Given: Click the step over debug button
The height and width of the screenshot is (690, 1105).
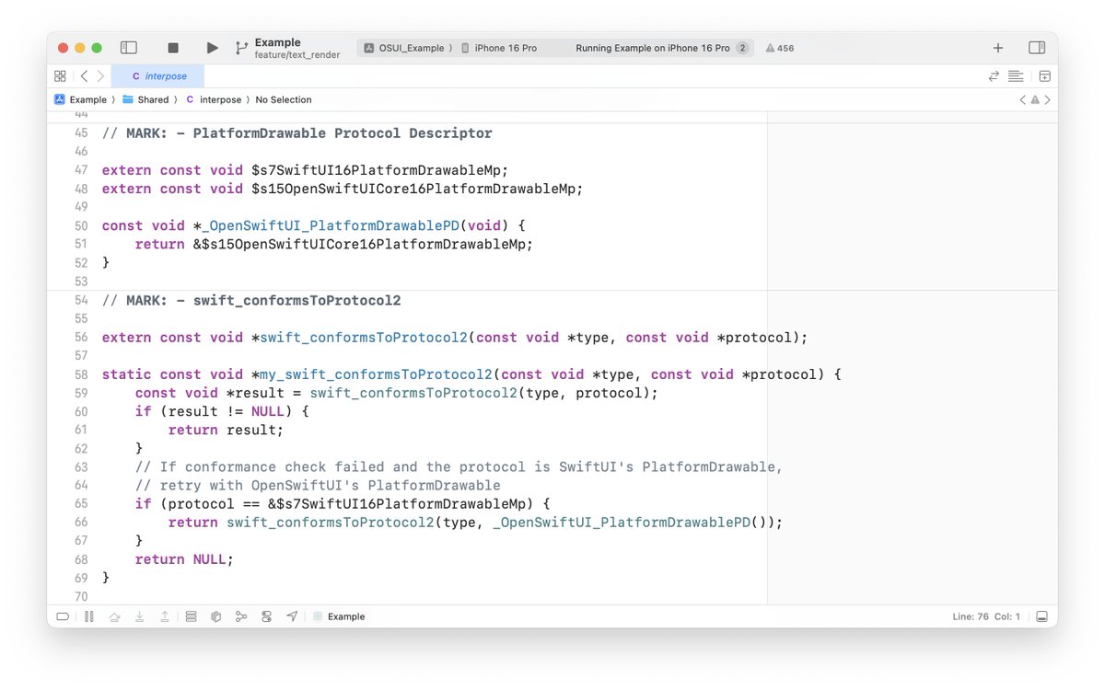Looking at the screenshot, I should click(x=114, y=616).
